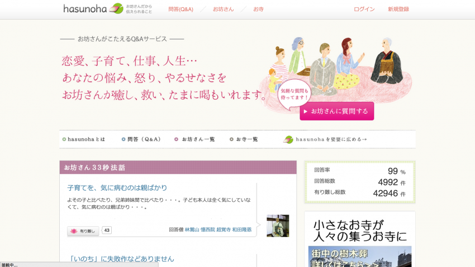Select 問答(Q&A) in the secondary menu bar
Screen dimensions: 475x267
click(144, 139)
